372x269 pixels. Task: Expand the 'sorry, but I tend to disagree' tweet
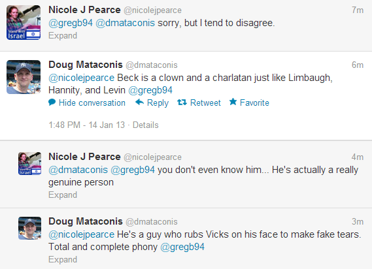(63, 35)
